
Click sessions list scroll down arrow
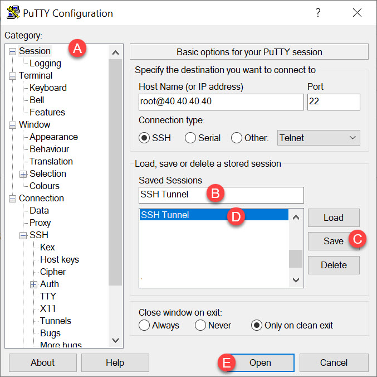pos(296,280)
